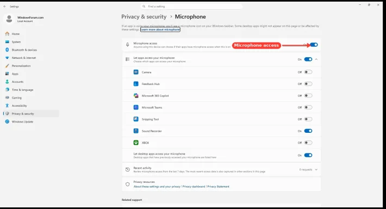Toggle Let desktop apps access your microphone
Screen dimensions: 386x209
tap(308, 155)
